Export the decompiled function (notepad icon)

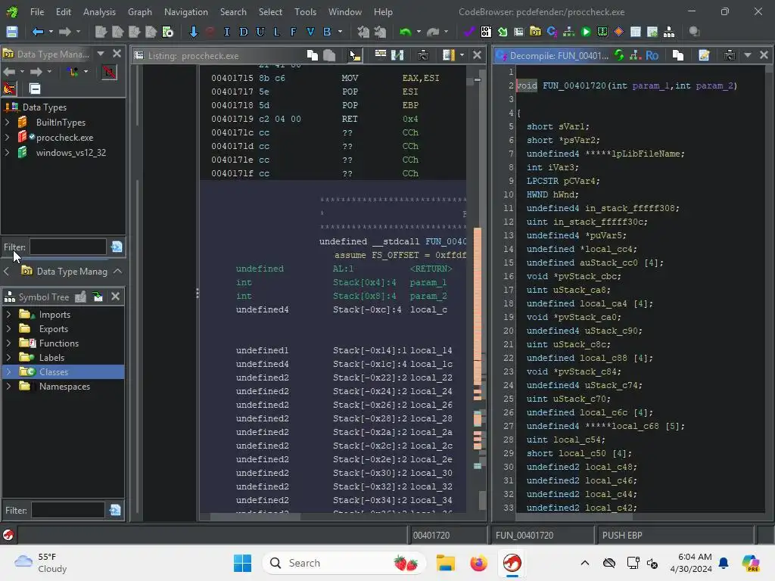tap(704, 55)
